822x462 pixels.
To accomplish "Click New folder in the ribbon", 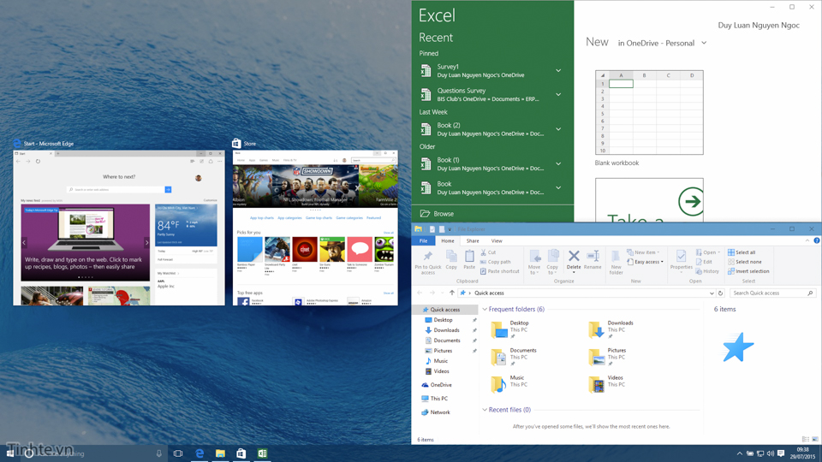I will pyautogui.click(x=616, y=263).
